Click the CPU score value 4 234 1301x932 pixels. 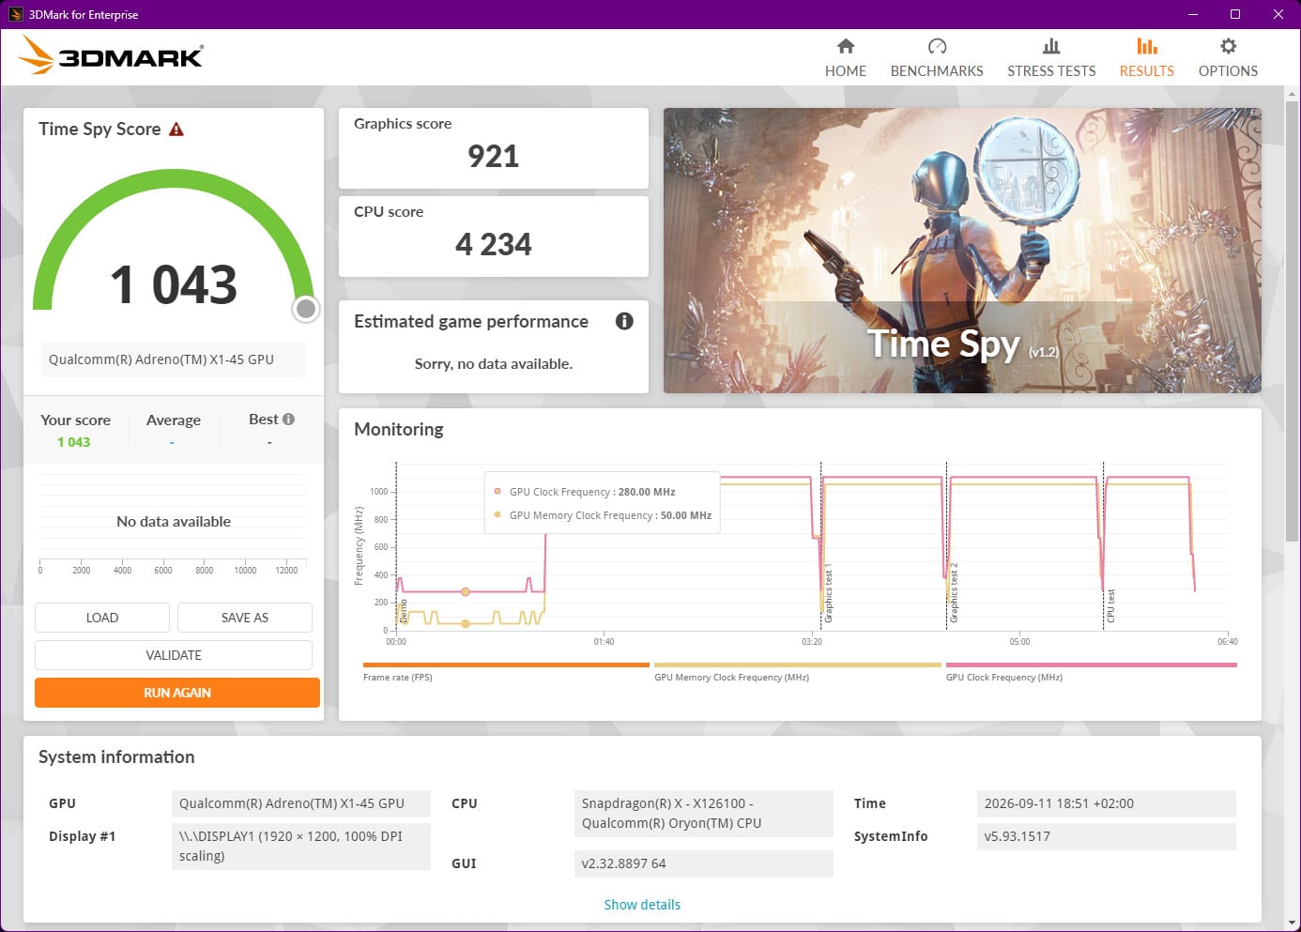pos(494,244)
